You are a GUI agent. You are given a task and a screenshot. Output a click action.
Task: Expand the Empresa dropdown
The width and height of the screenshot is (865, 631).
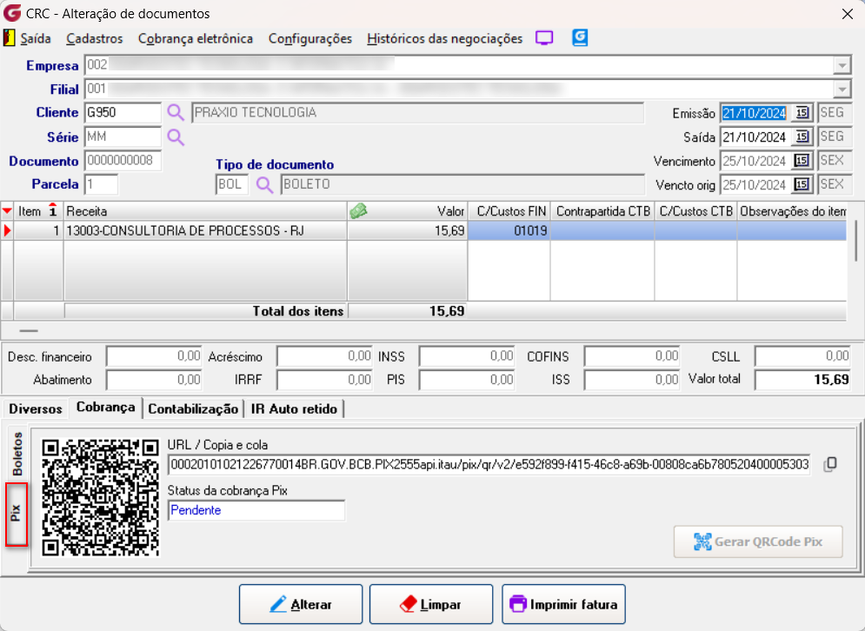coord(842,66)
